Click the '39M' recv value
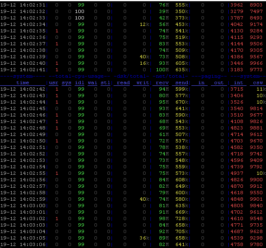The height and width of the screenshot is (248, 266). (164, 11)
